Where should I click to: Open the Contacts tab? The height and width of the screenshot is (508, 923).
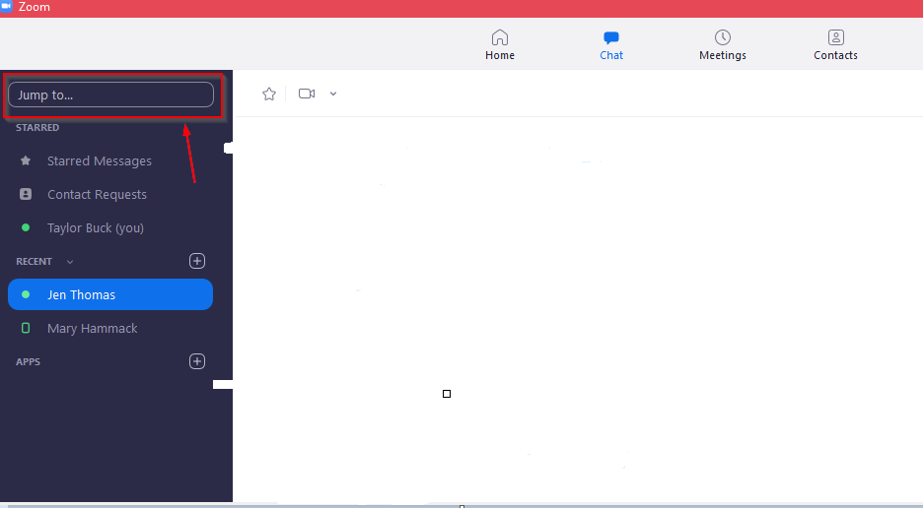pyautogui.click(x=835, y=45)
